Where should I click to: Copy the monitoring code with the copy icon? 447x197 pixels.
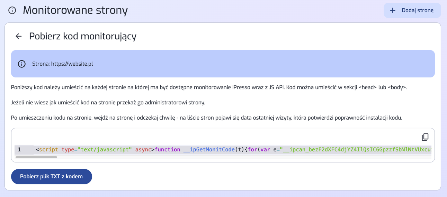click(425, 137)
